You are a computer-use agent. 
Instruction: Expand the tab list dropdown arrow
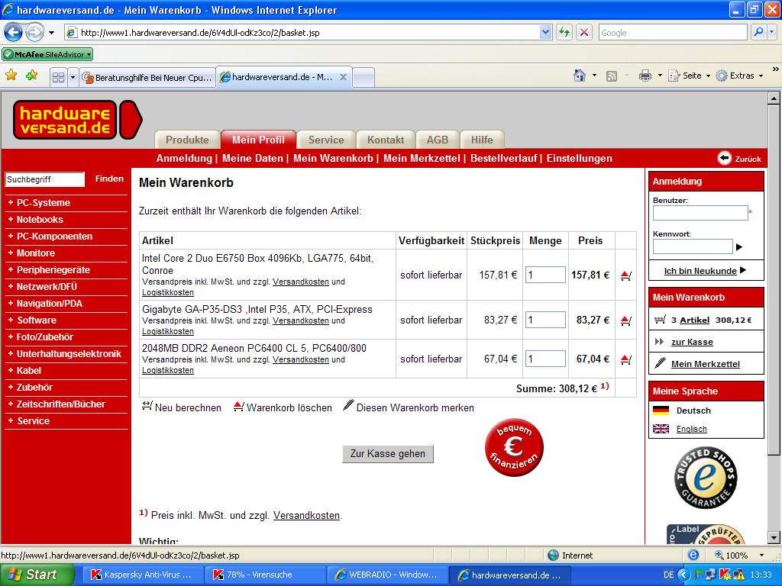(73, 77)
